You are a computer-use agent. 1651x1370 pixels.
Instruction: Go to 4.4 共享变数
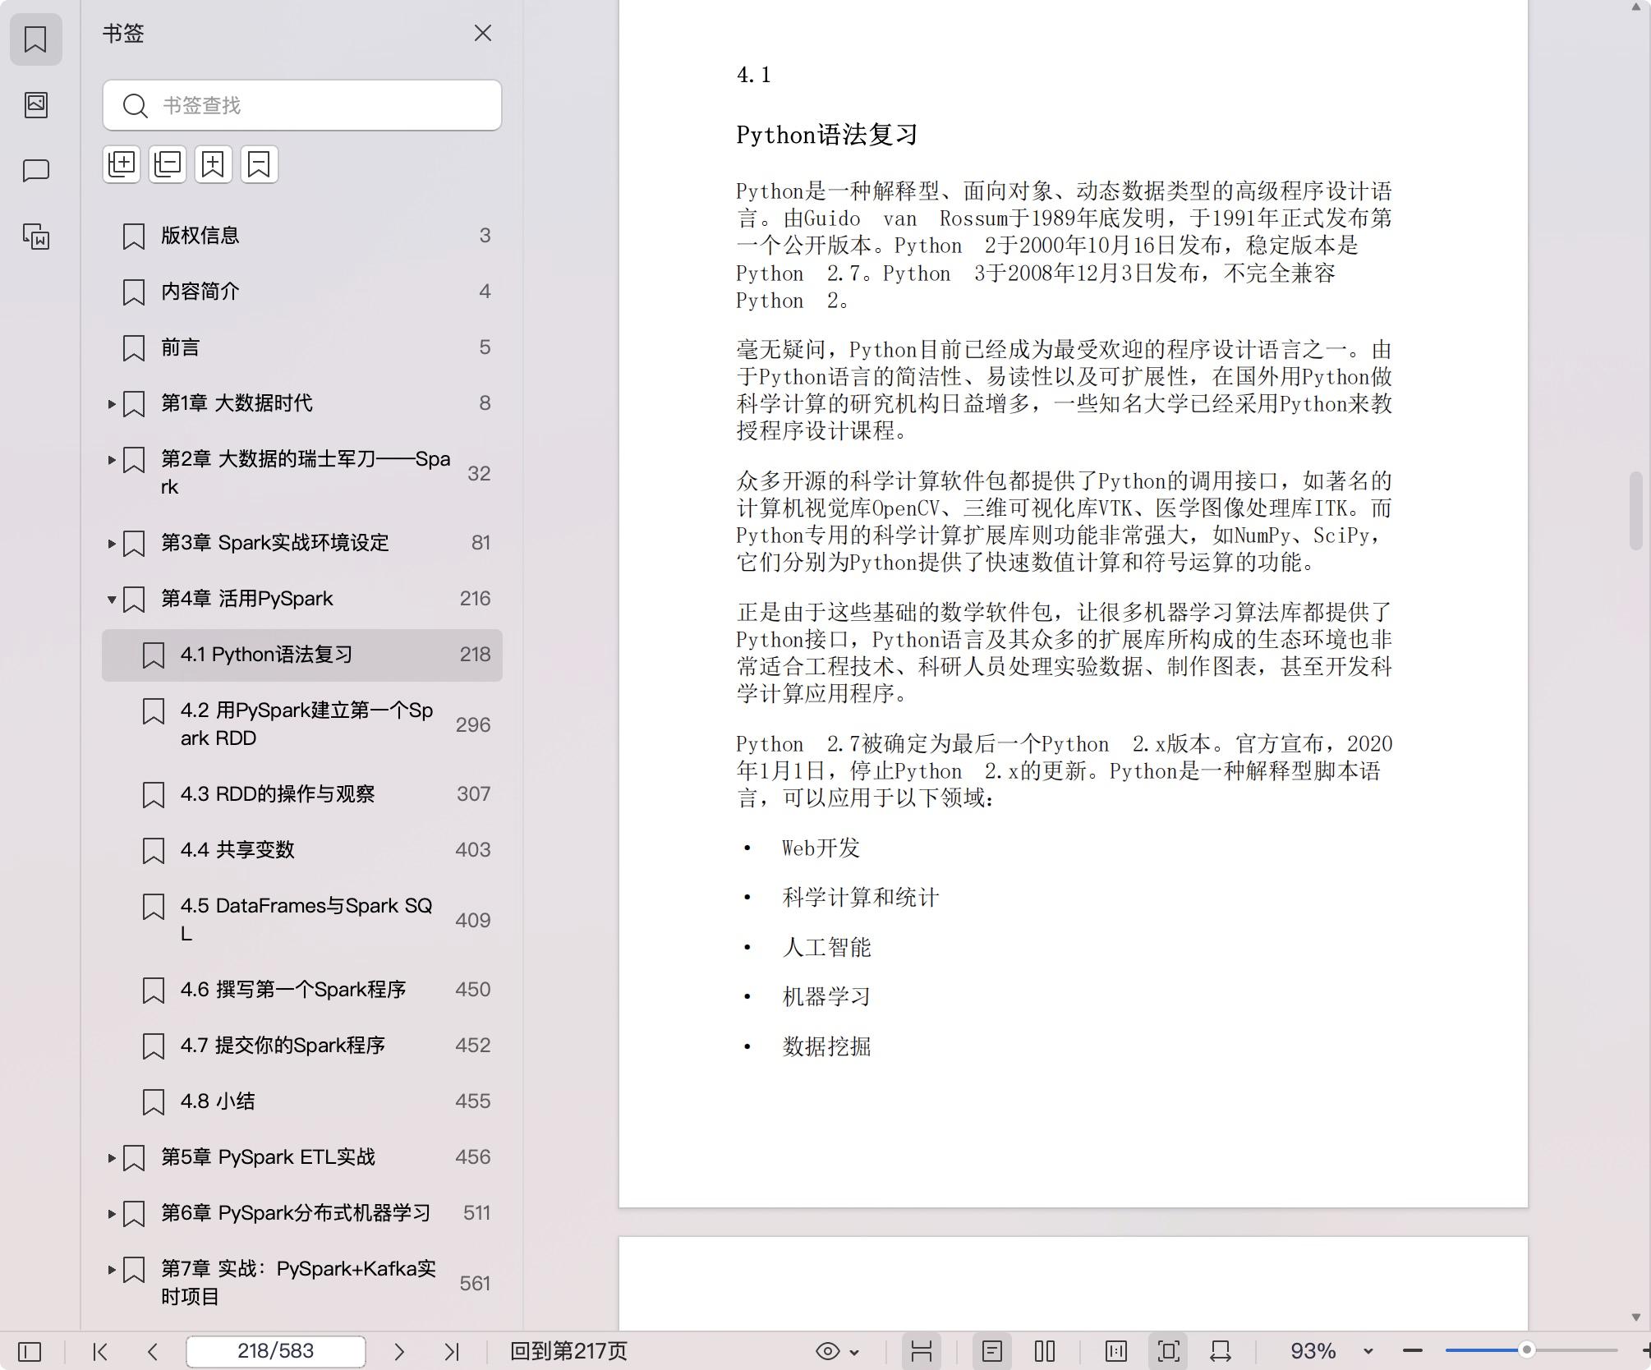pyautogui.click(x=302, y=850)
